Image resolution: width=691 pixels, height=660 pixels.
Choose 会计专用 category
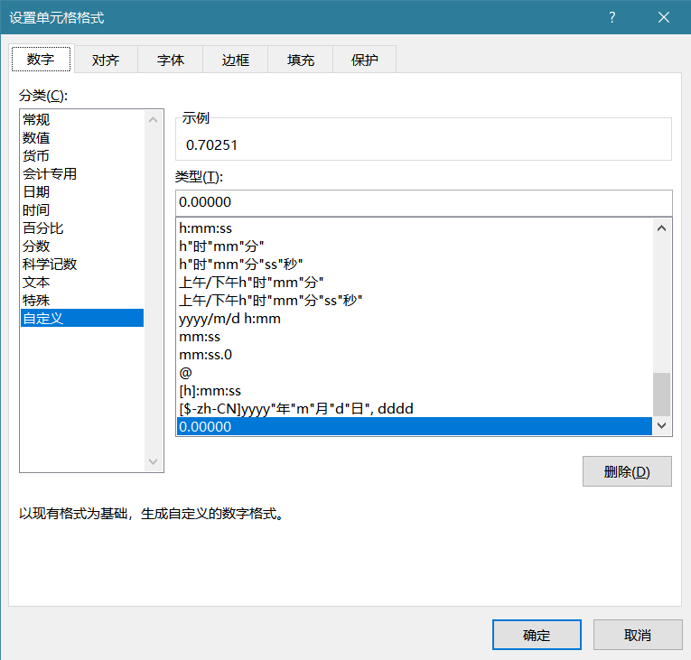(x=82, y=173)
